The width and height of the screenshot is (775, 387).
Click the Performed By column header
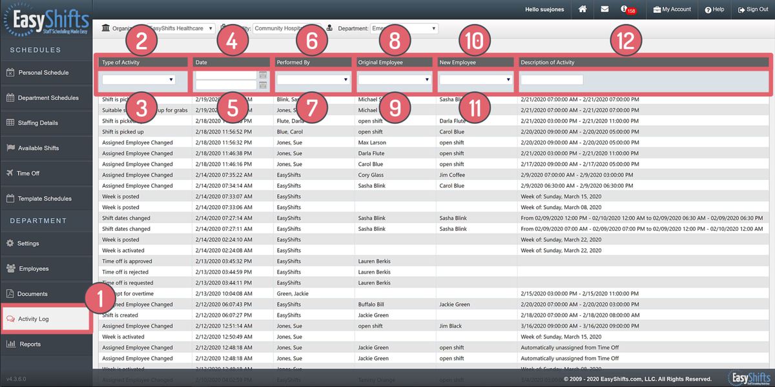click(x=313, y=63)
